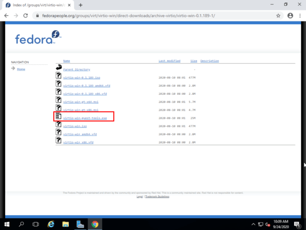Click the Parent Directory back-arrow icon

(x=59, y=67)
